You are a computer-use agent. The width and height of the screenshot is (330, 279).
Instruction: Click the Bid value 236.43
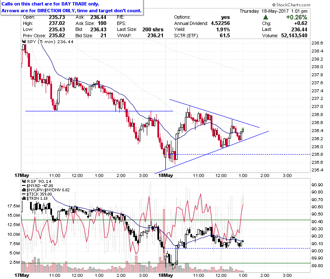point(98,29)
